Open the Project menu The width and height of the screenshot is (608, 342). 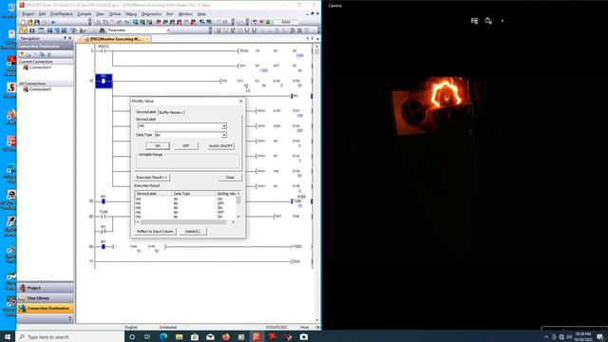click(28, 14)
